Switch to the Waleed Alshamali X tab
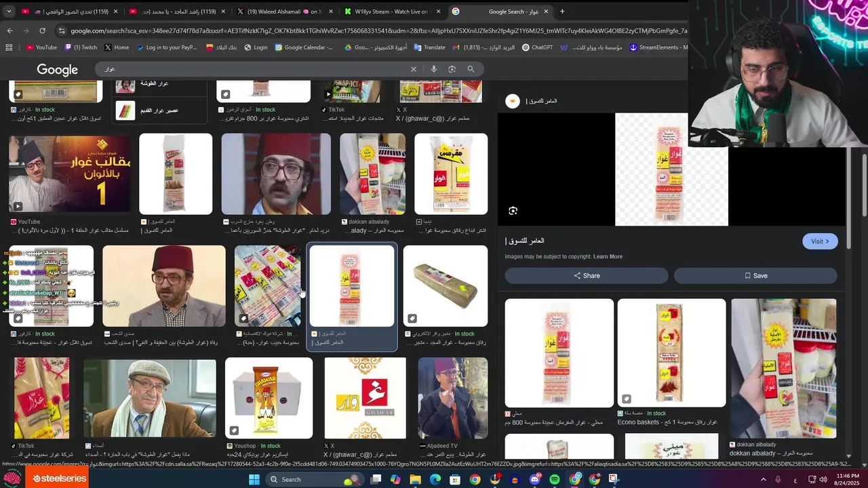Screen dimensions: 868x488 (x=285, y=12)
